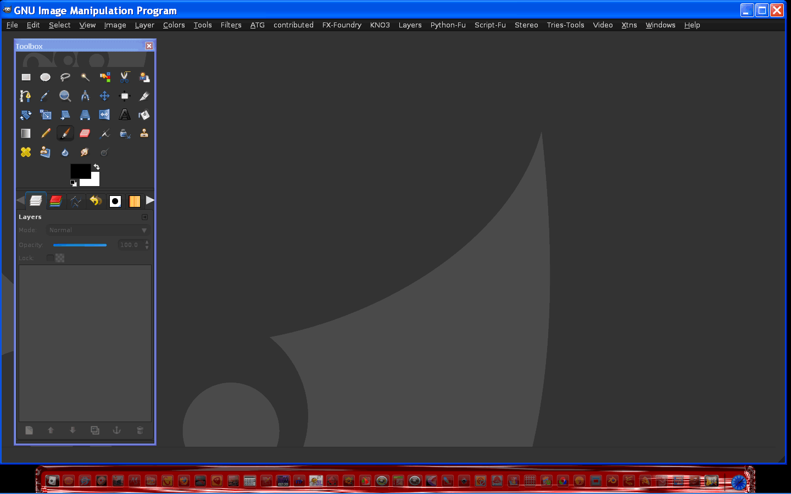Select the Move tool
The height and width of the screenshot is (494, 791).
pos(105,96)
